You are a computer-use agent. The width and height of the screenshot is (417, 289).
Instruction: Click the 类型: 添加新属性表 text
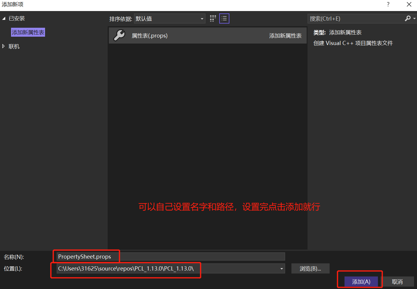pyautogui.click(x=337, y=33)
